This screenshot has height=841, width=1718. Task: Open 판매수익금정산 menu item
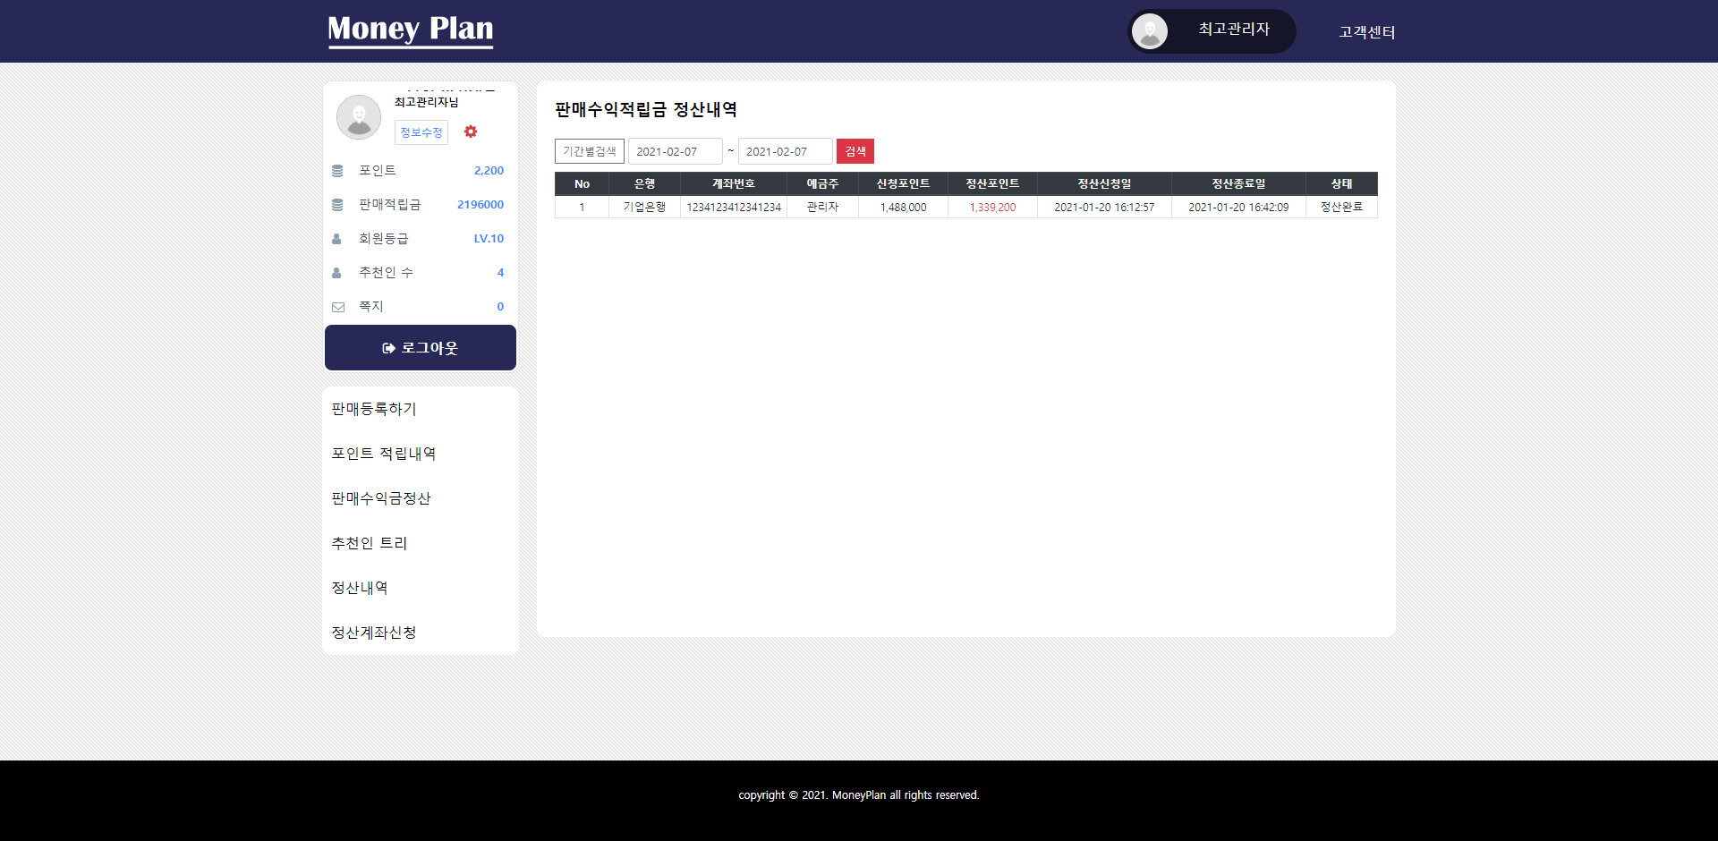[381, 498]
